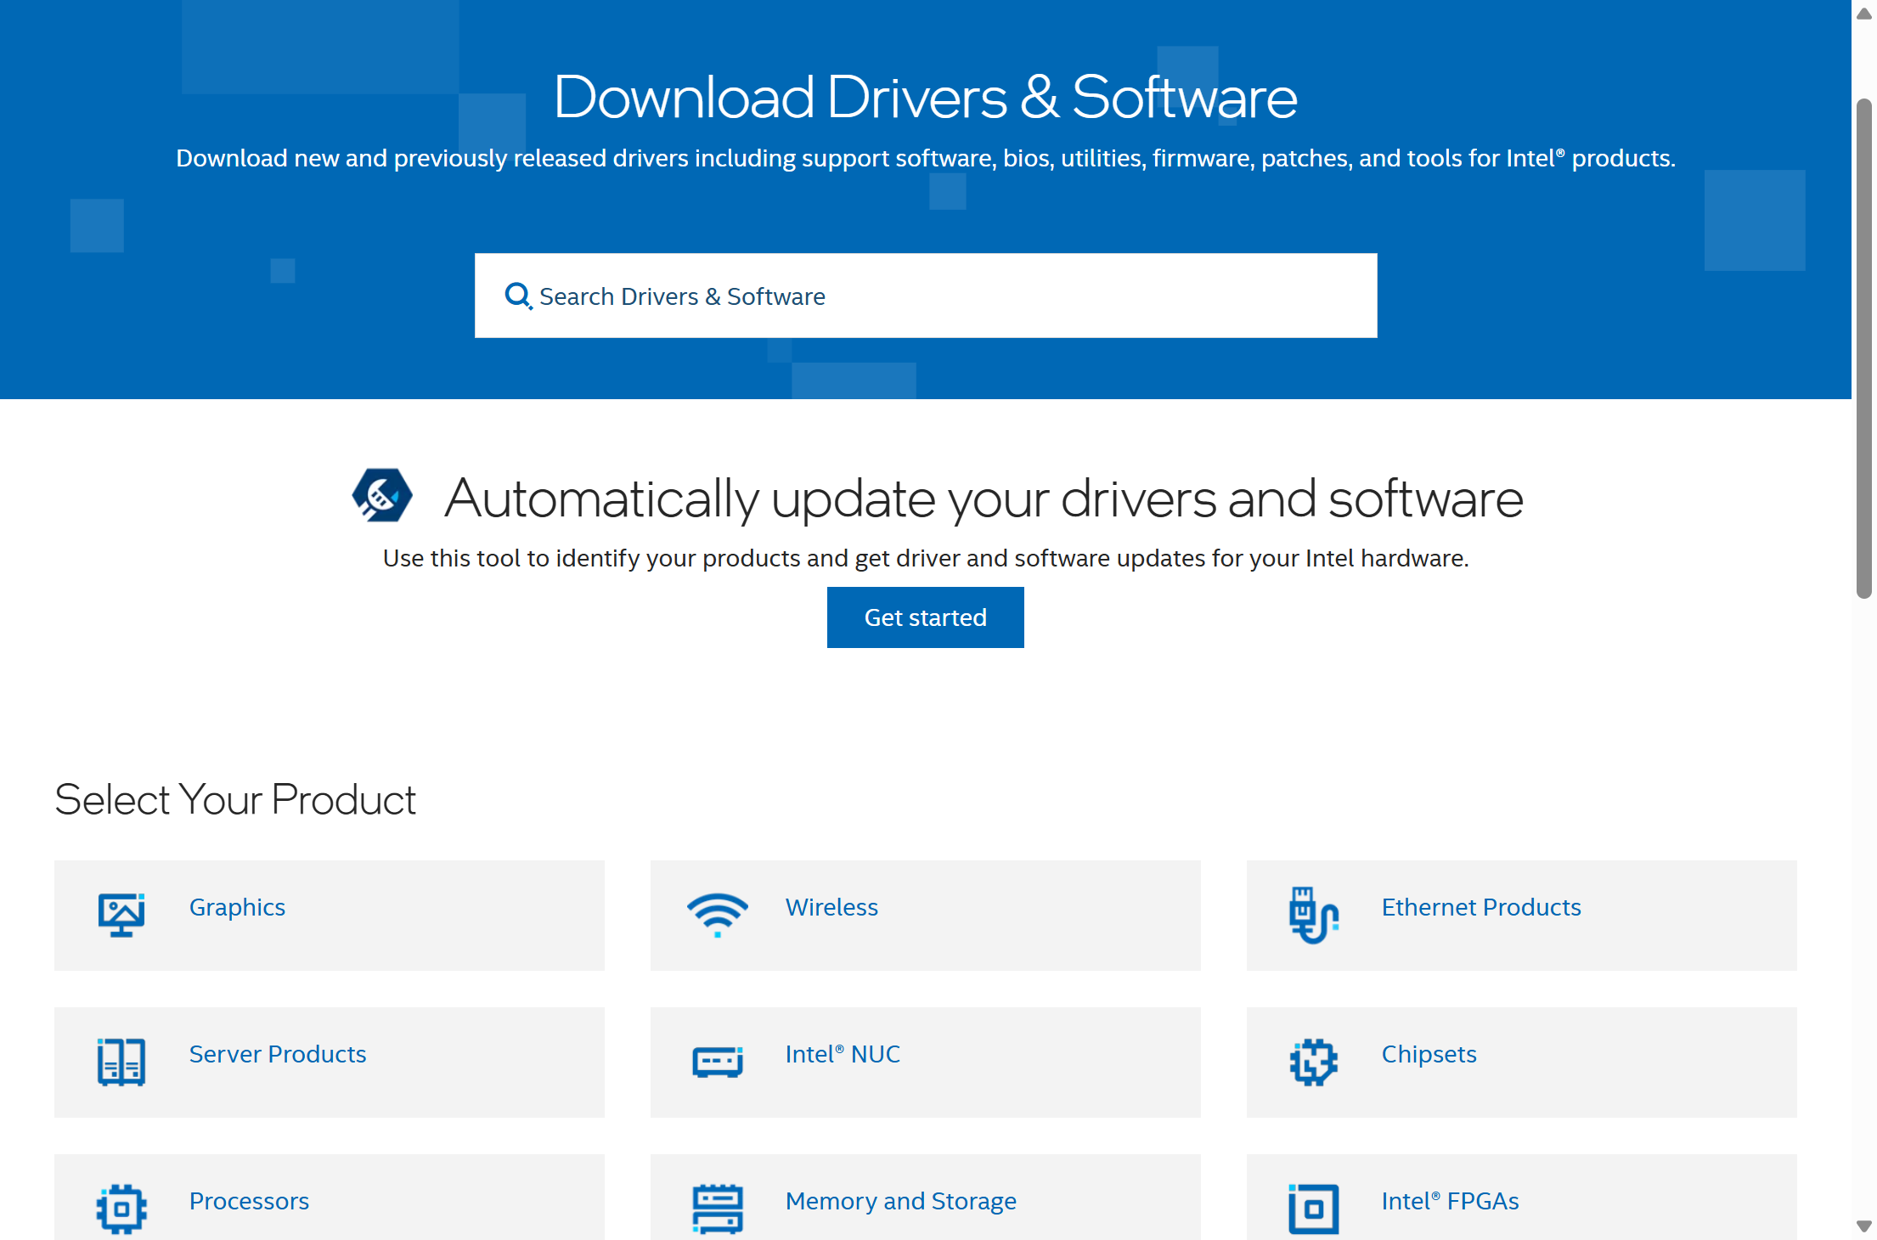This screenshot has width=1877, height=1240.
Task: Click the Graphics monitor icon
Action: pyautogui.click(x=121, y=915)
